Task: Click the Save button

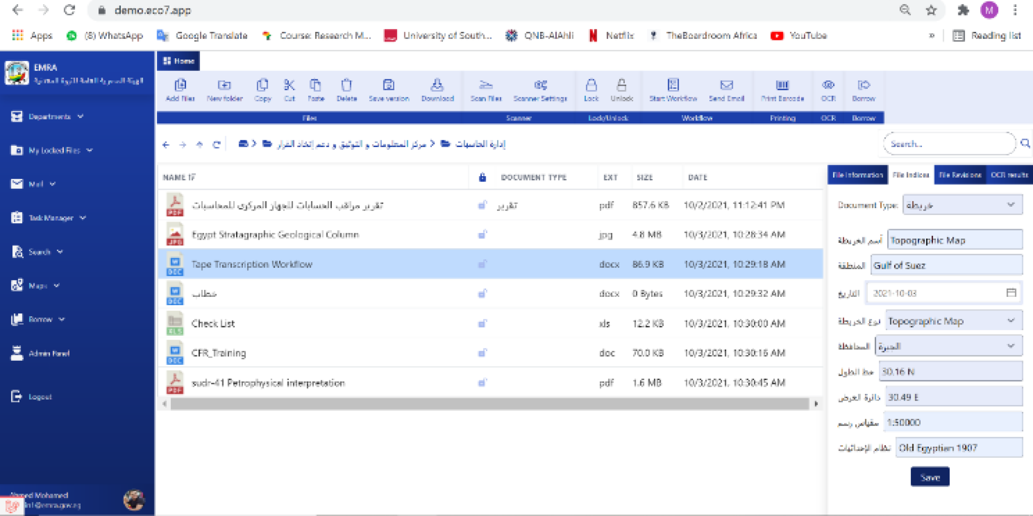Action: pyautogui.click(x=930, y=477)
